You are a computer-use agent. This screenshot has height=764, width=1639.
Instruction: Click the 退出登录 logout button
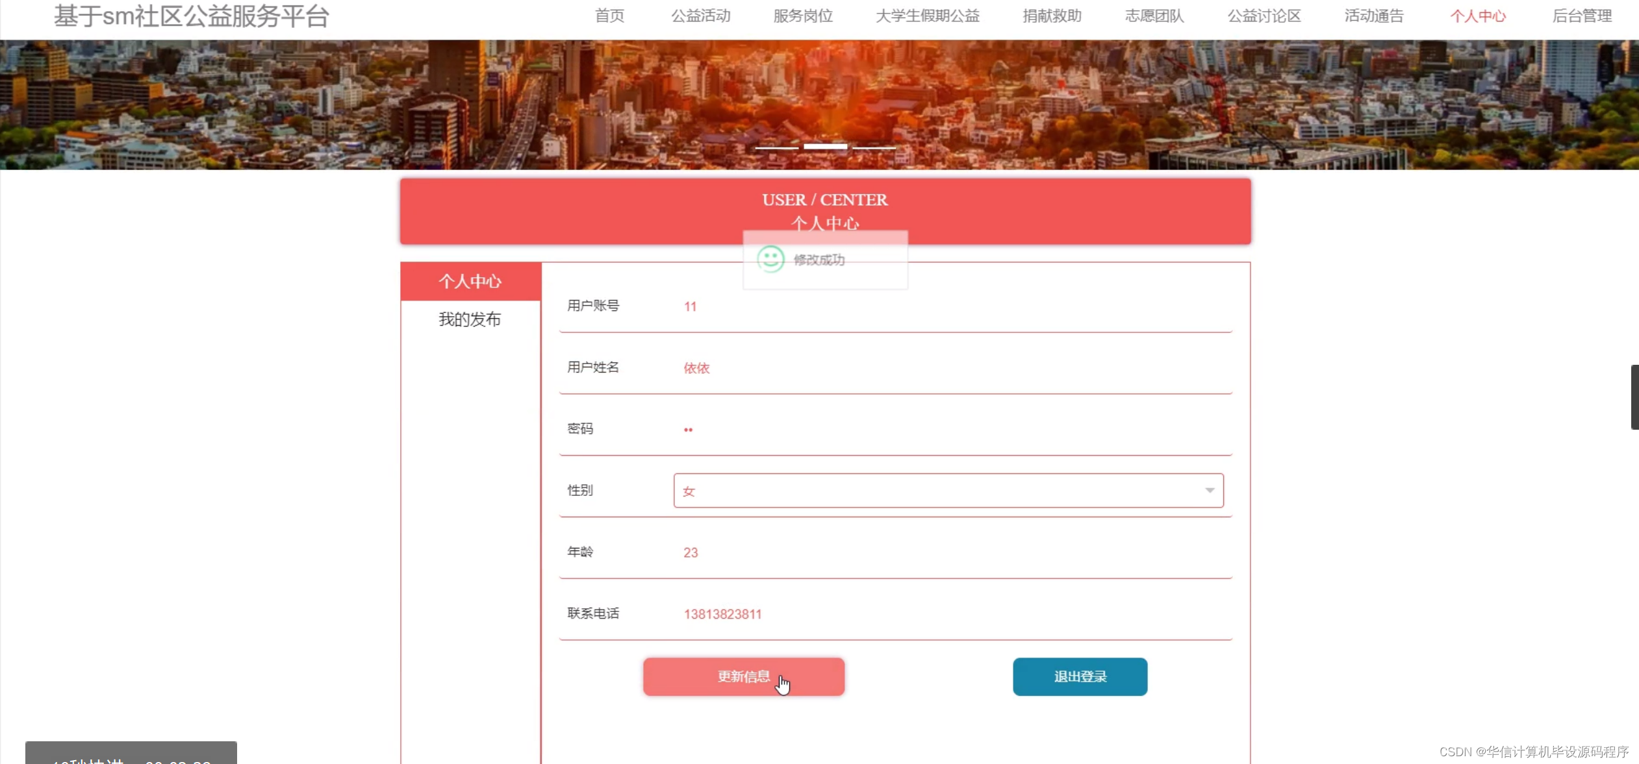pos(1079,676)
